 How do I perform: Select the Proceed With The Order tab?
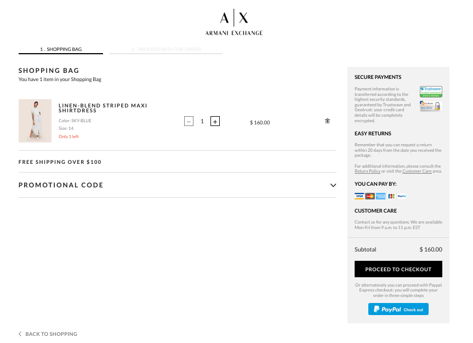pos(166,49)
